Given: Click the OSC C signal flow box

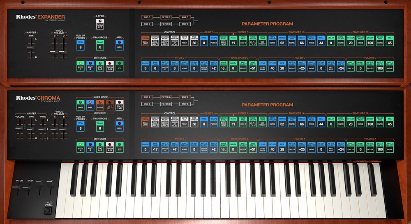Looking at the screenshot, I should pos(147,17).
